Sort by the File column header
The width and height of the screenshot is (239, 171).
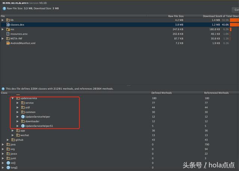[74, 16]
